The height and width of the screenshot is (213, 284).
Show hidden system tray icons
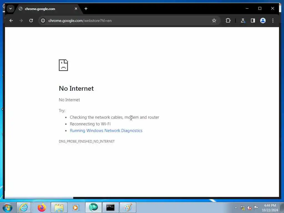pos(236,208)
